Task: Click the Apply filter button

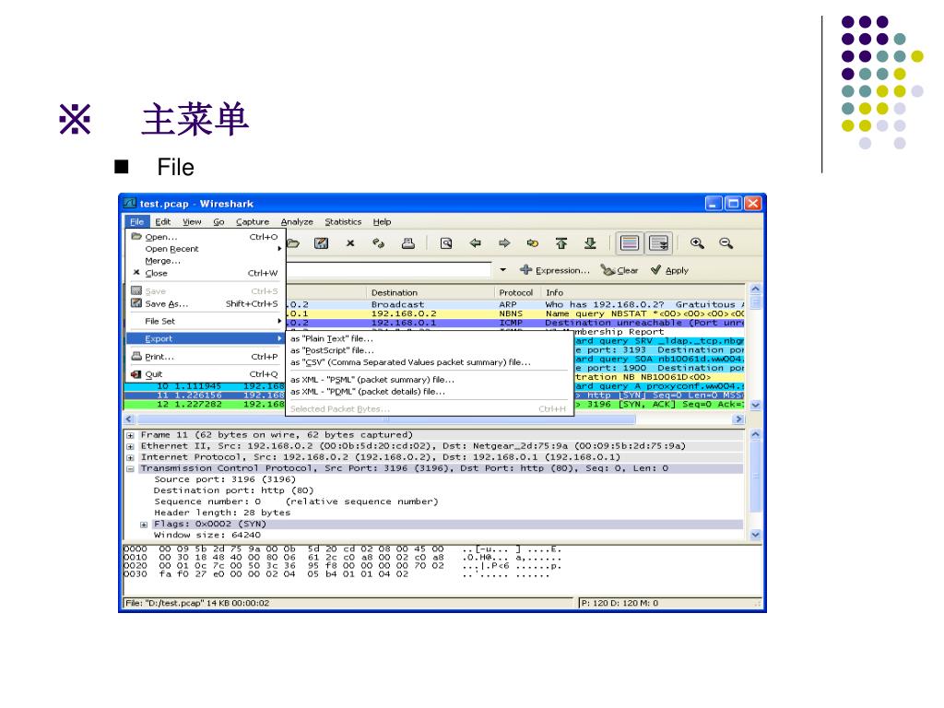Action: pyautogui.click(x=669, y=270)
